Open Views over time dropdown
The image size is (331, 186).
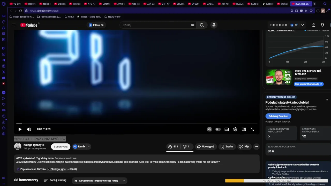(286, 30)
